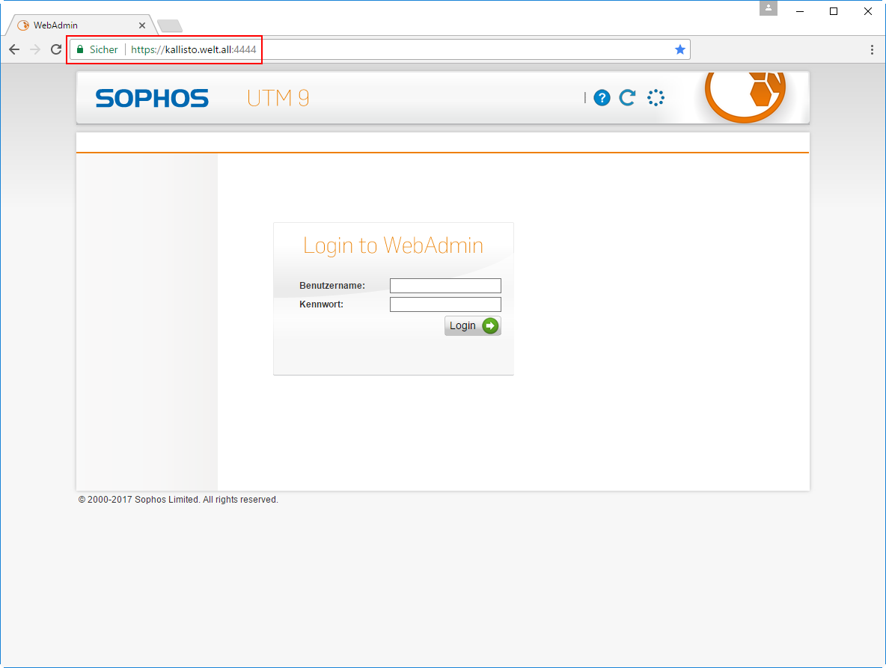The height and width of the screenshot is (668, 886).
Task: Click the Chrome user profile icon
Action: (x=769, y=8)
